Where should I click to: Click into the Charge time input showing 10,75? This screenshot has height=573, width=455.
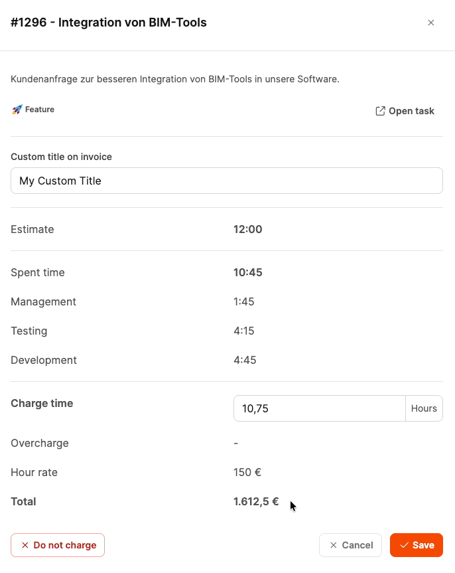pyautogui.click(x=319, y=408)
